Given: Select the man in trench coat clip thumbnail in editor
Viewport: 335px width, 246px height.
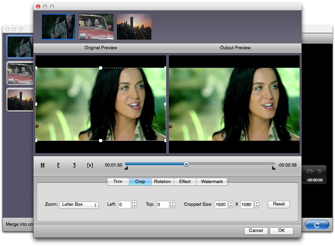Looking at the screenshot, I should click(x=58, y=27).
